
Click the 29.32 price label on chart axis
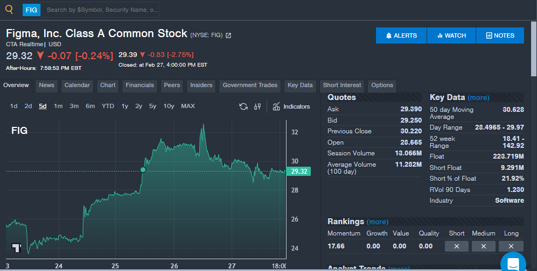(299, 171)
